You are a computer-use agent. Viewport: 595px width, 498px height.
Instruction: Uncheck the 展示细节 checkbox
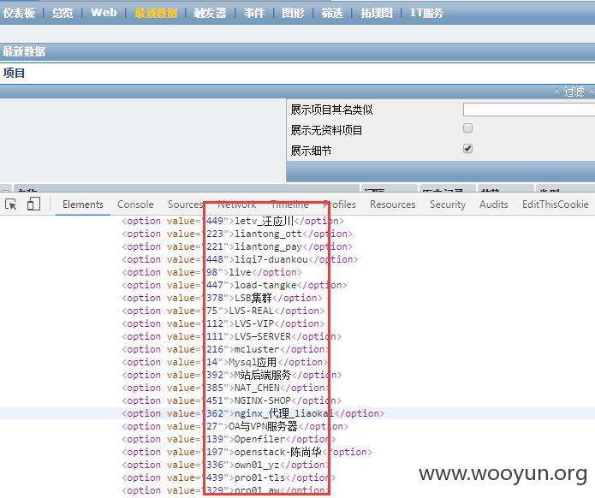pos(468,149)
